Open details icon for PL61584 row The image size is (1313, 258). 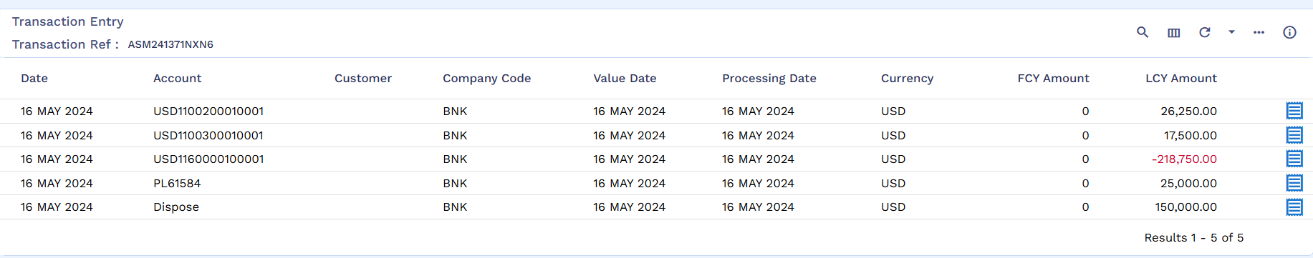point(1294,183)
